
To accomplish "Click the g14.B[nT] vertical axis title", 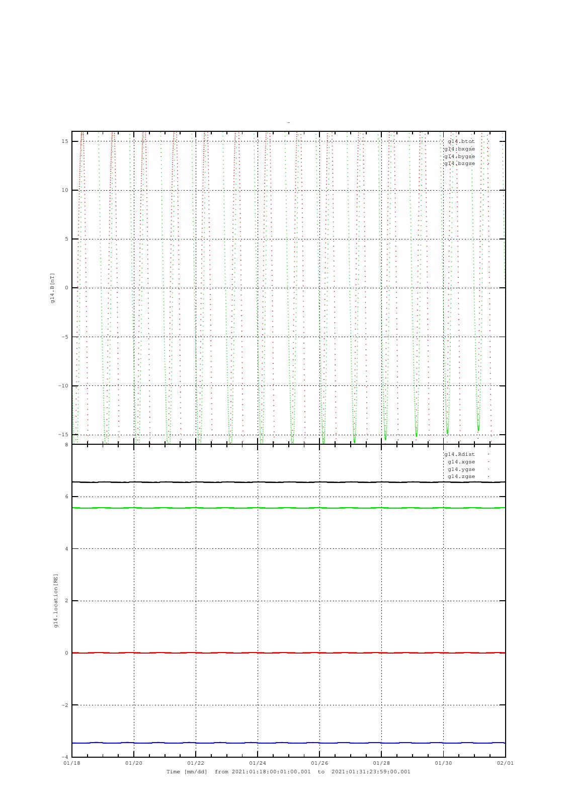I will (x=52, y=288).
